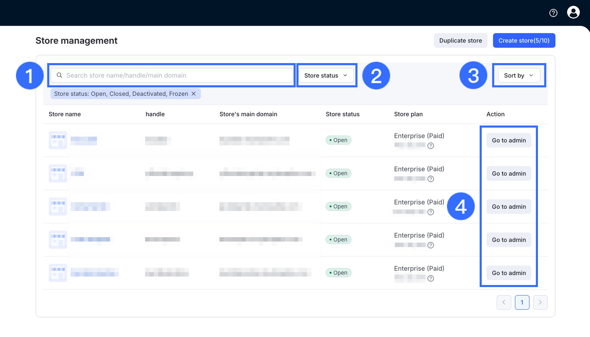Click the Duplicate store button
590x337 pixels.
coord(460,41)
